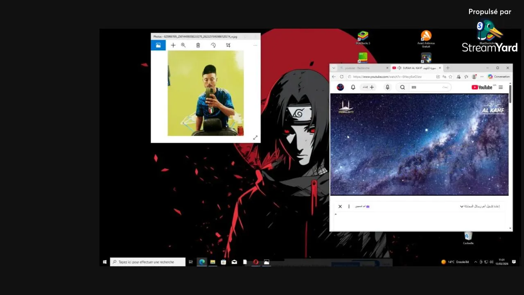Viewport: 524px width, 295px height.
Task: Open the YouTube channel avatar menu
Action: 340,87
